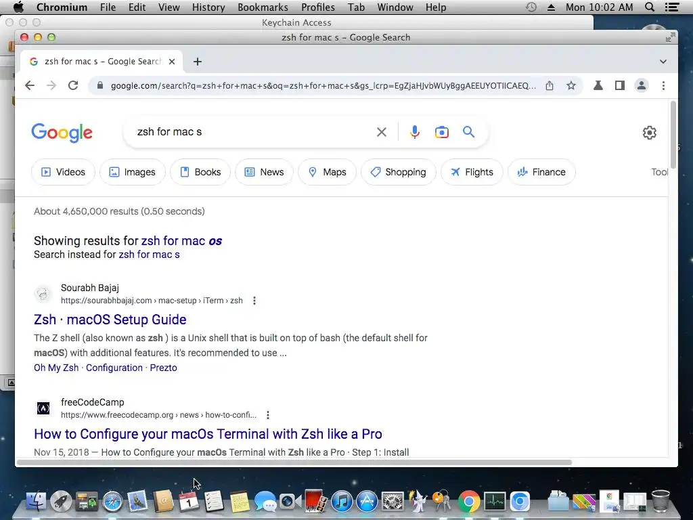Open App Store from the Dock
693x520 pixels.
click(x=367, y=502)
